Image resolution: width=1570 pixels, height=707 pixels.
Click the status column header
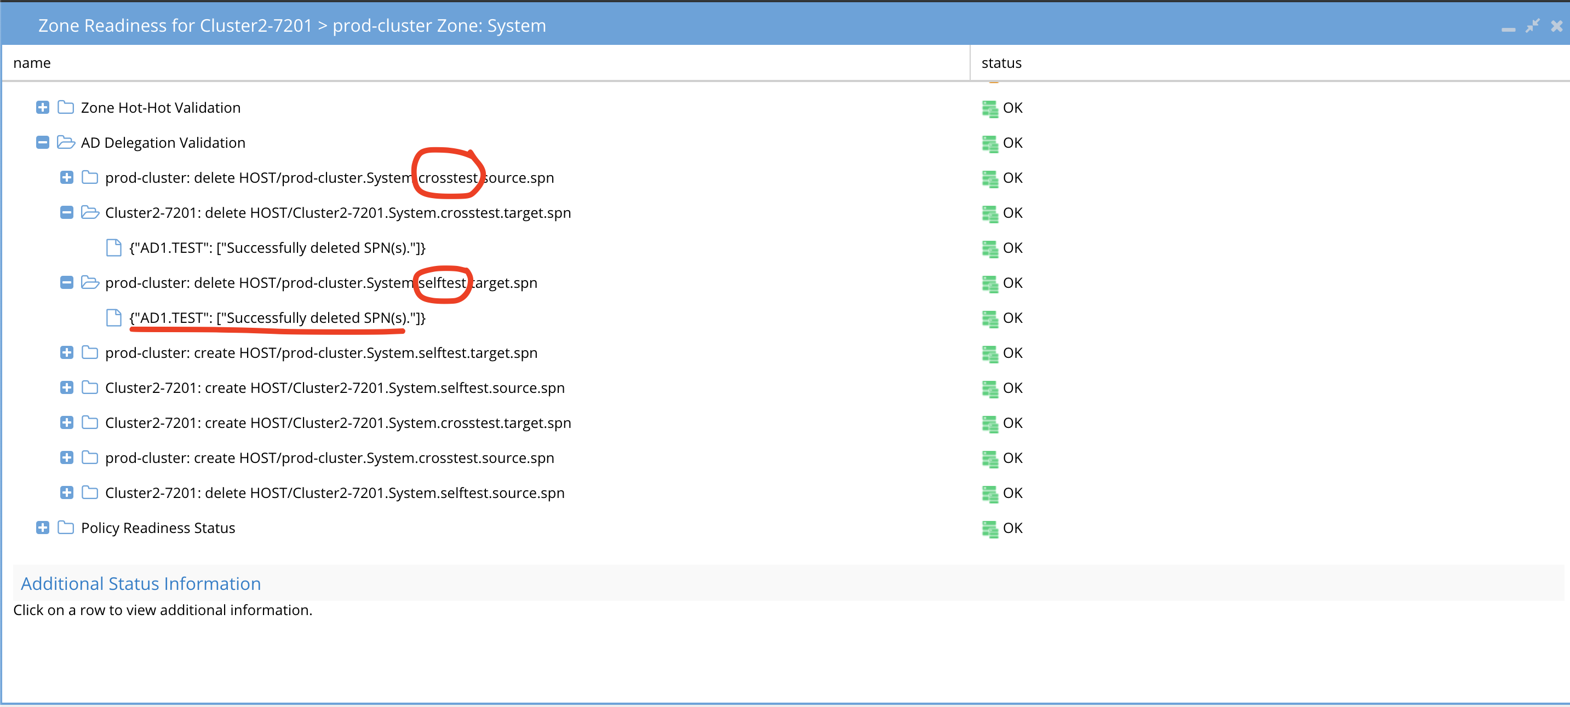tap(1001, 62)
